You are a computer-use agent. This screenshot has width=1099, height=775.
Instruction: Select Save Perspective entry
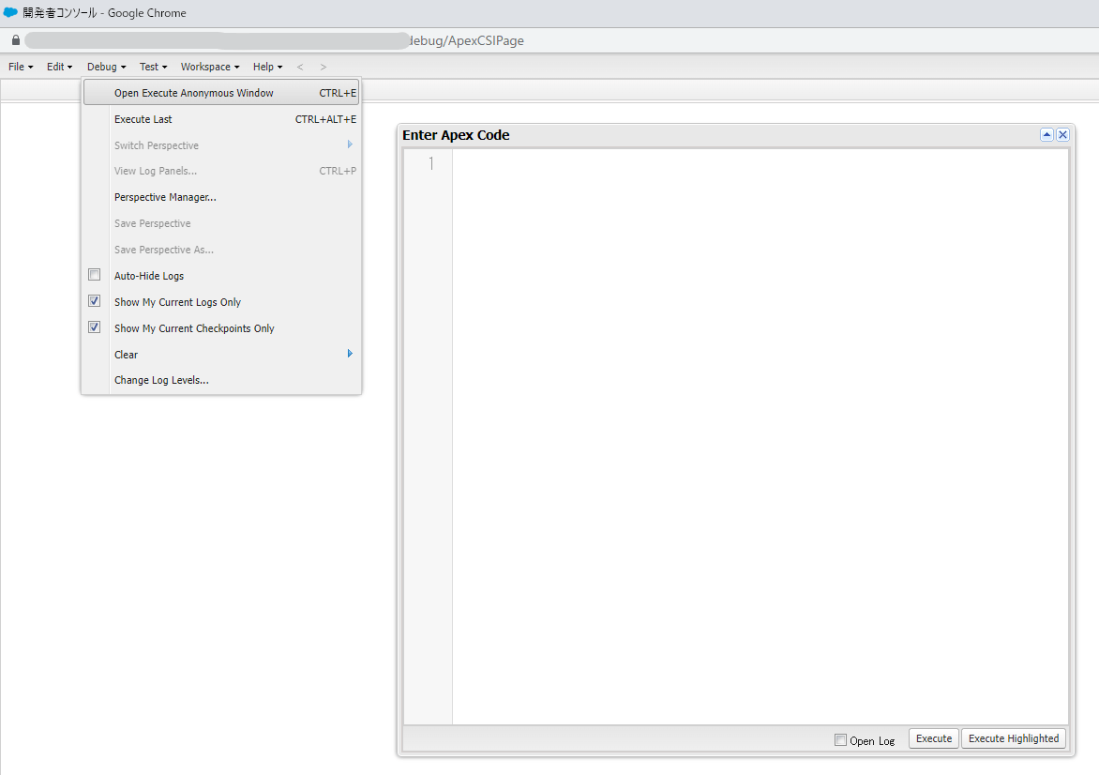pos(221,223)
